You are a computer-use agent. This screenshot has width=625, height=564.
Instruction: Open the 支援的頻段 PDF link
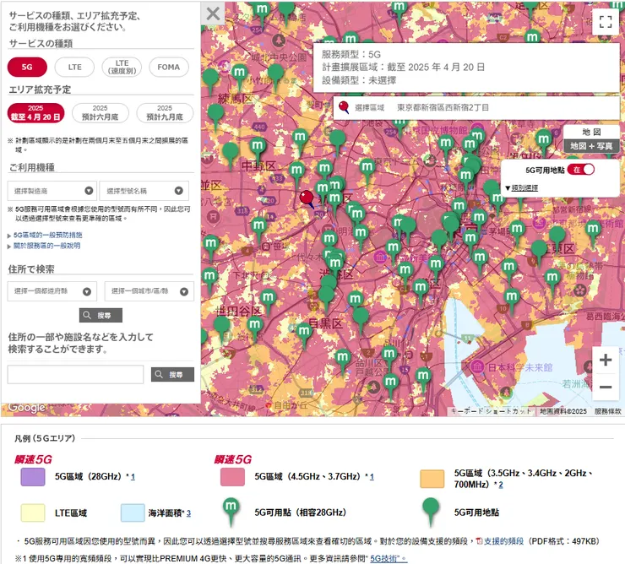(x=503, y=541)
